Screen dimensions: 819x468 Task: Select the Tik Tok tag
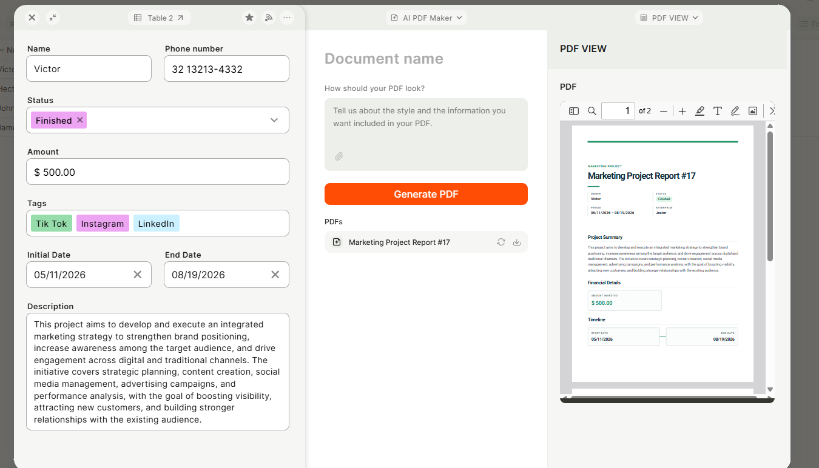52,223
